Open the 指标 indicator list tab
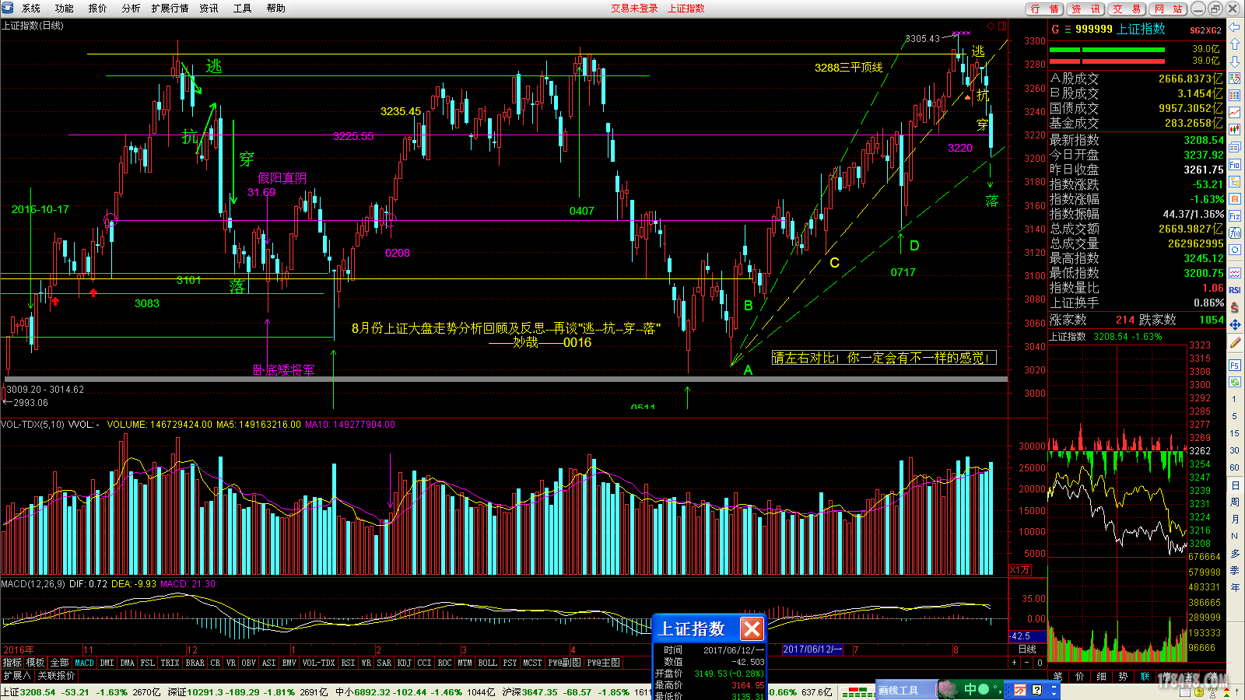Image resolution: width=1245 pixels, height=700 pixels. 12,663
